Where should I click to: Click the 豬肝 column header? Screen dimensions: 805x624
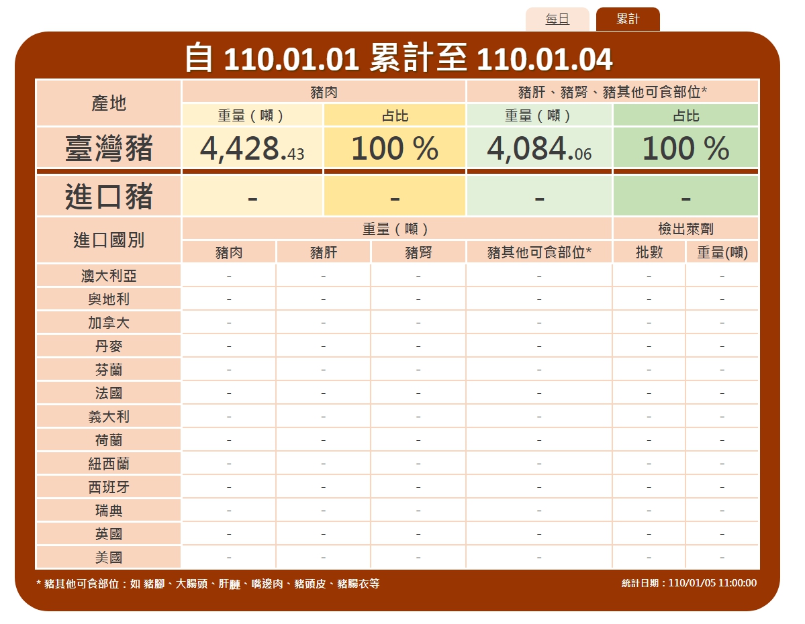coord(324,252)
